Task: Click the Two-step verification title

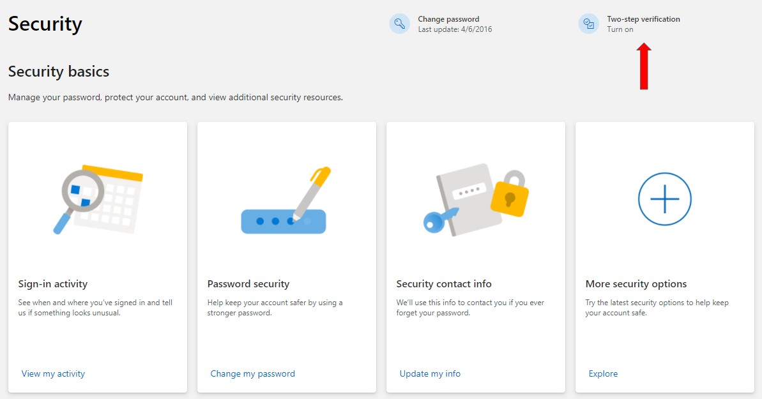Action: point(643,19)
